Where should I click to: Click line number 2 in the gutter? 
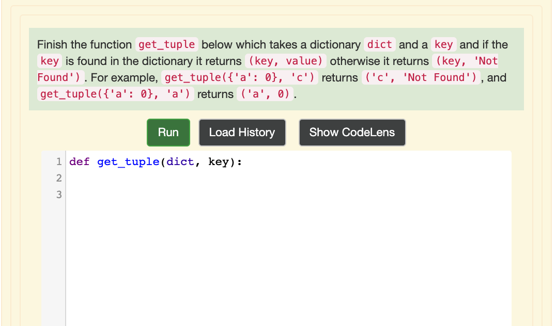coord(58,178)
